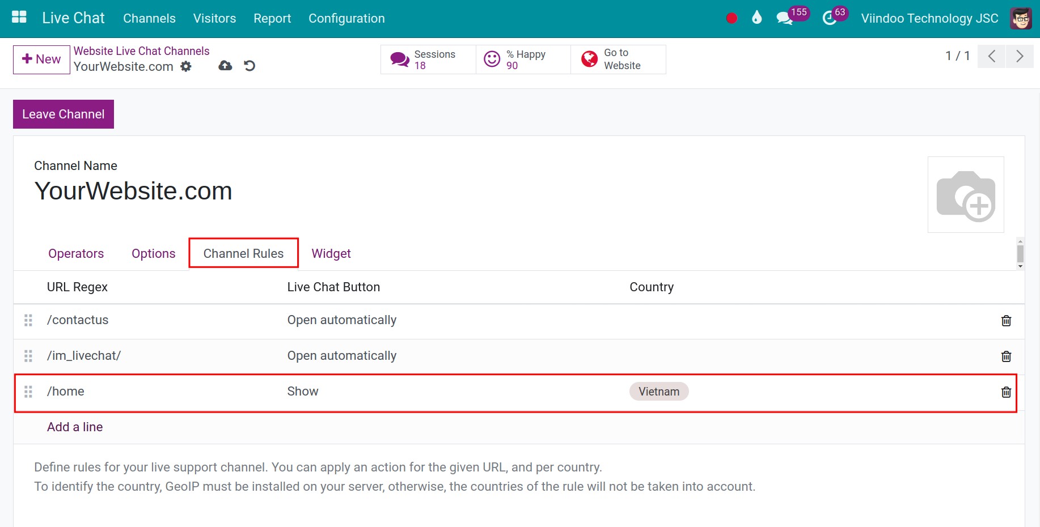Open the gear action menu next to YourWebsite.com
Image resolution: width=1040 pixels, height=527 pixels.
click(x=185, y=67)
